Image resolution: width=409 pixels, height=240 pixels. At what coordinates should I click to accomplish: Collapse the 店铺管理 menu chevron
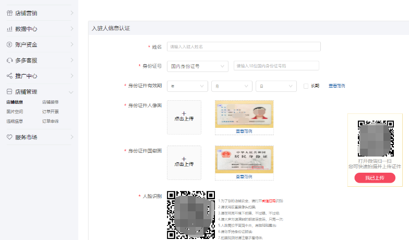pyautogui.click(x=71, y=92)
